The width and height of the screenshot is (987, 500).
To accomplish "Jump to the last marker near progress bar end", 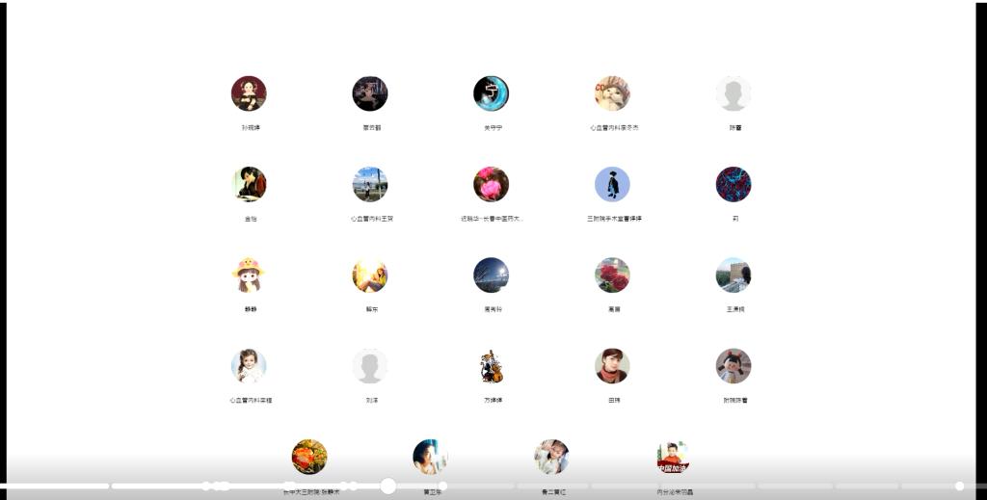I will point(959,486).
